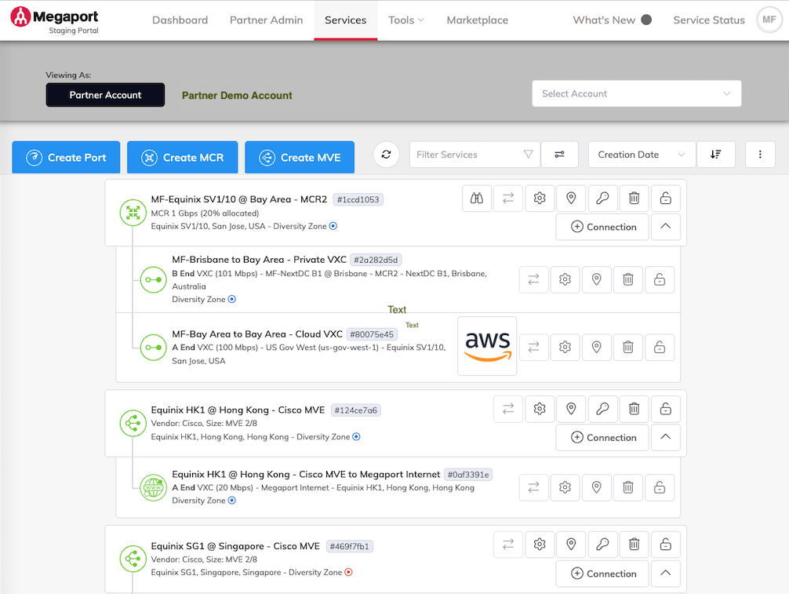Open the Partner Admin menu
789x594 pixels.
(266, 20)
